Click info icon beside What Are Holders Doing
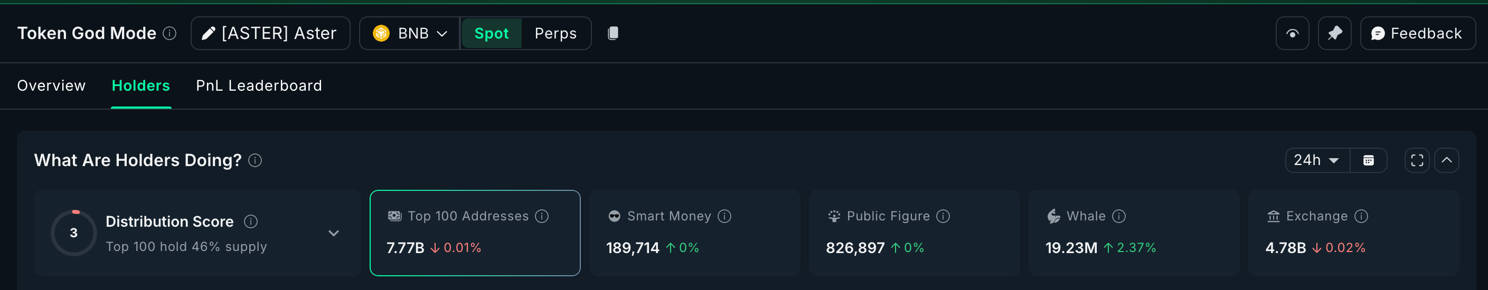This screenshot has width=1488, height=290. pos(255,160)
